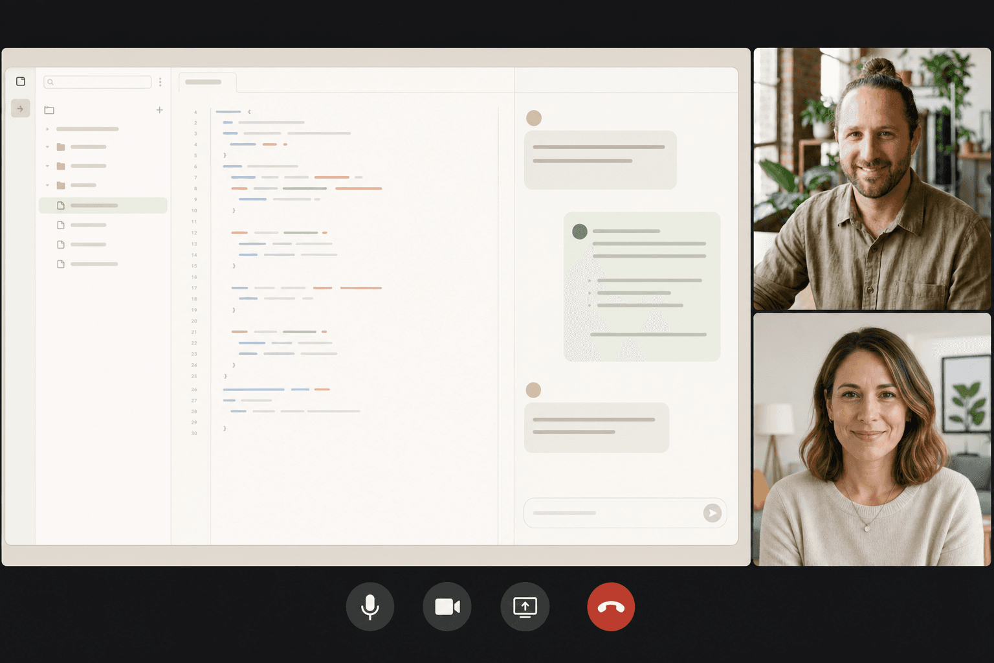Collapse the first folder's arrow

click(x=47, y=147)
